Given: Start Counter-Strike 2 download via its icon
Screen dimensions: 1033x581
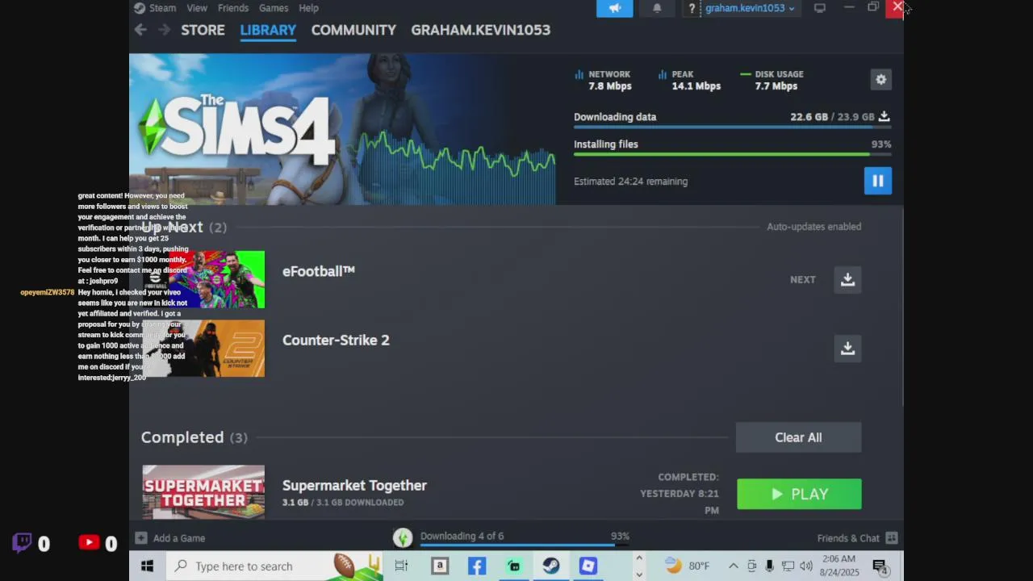Looking at the screenshot, I should [847, 348].
